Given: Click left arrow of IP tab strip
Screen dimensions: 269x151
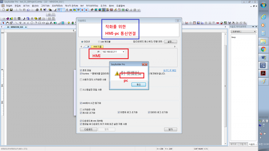Looking at the screenshot, I should [x=81, y=47].
